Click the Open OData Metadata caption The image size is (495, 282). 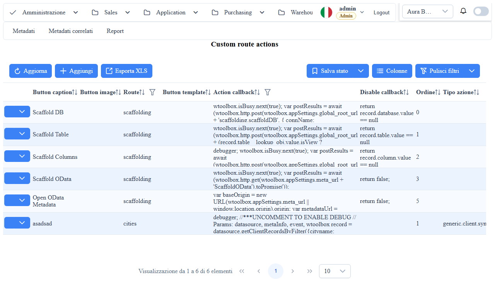[48, 201]
